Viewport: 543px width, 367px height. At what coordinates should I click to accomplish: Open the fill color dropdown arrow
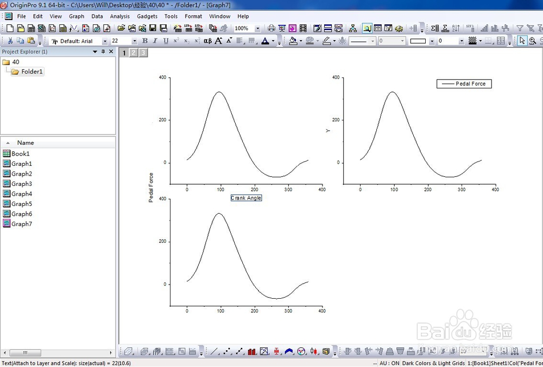(x=301, y=41)
